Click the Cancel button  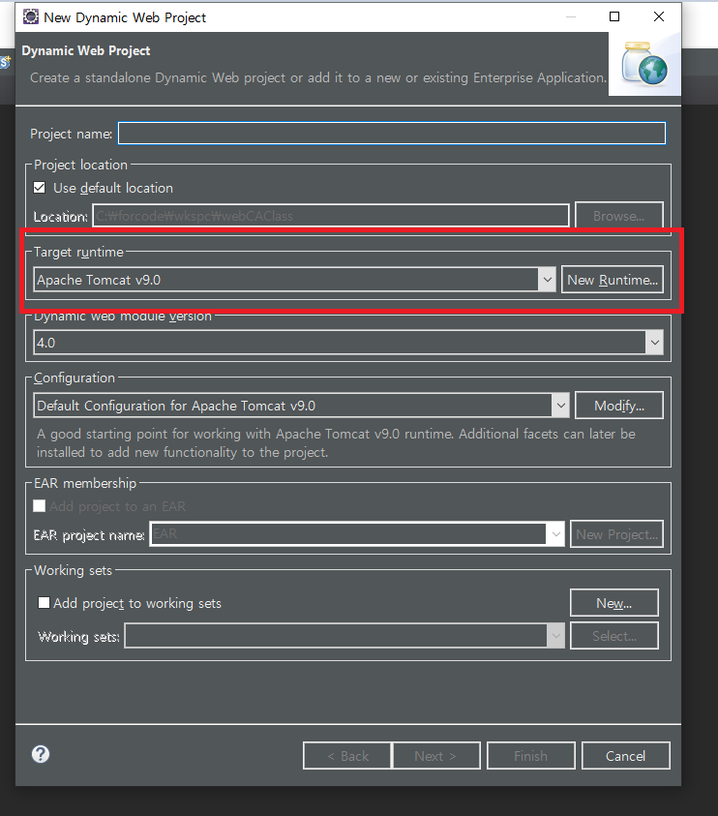[626, 756]
